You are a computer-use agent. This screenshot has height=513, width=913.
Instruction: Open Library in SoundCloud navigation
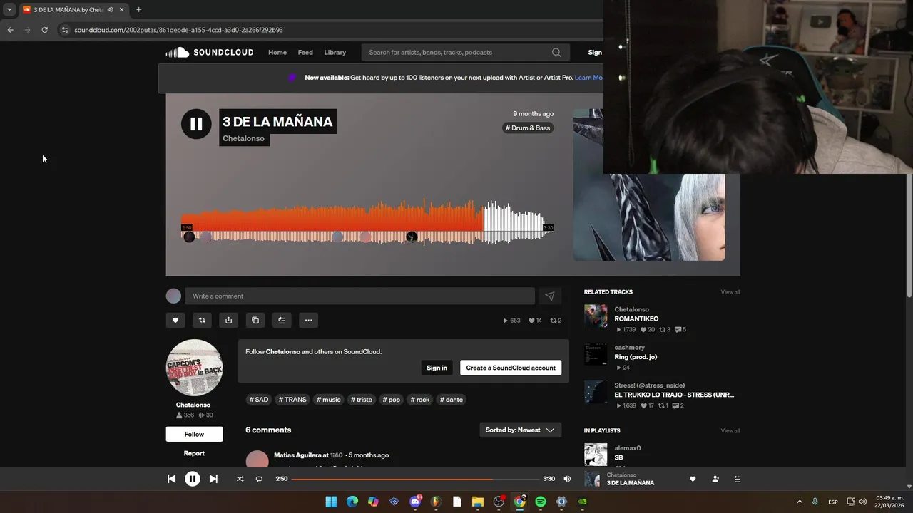click(x=335, y=52)
